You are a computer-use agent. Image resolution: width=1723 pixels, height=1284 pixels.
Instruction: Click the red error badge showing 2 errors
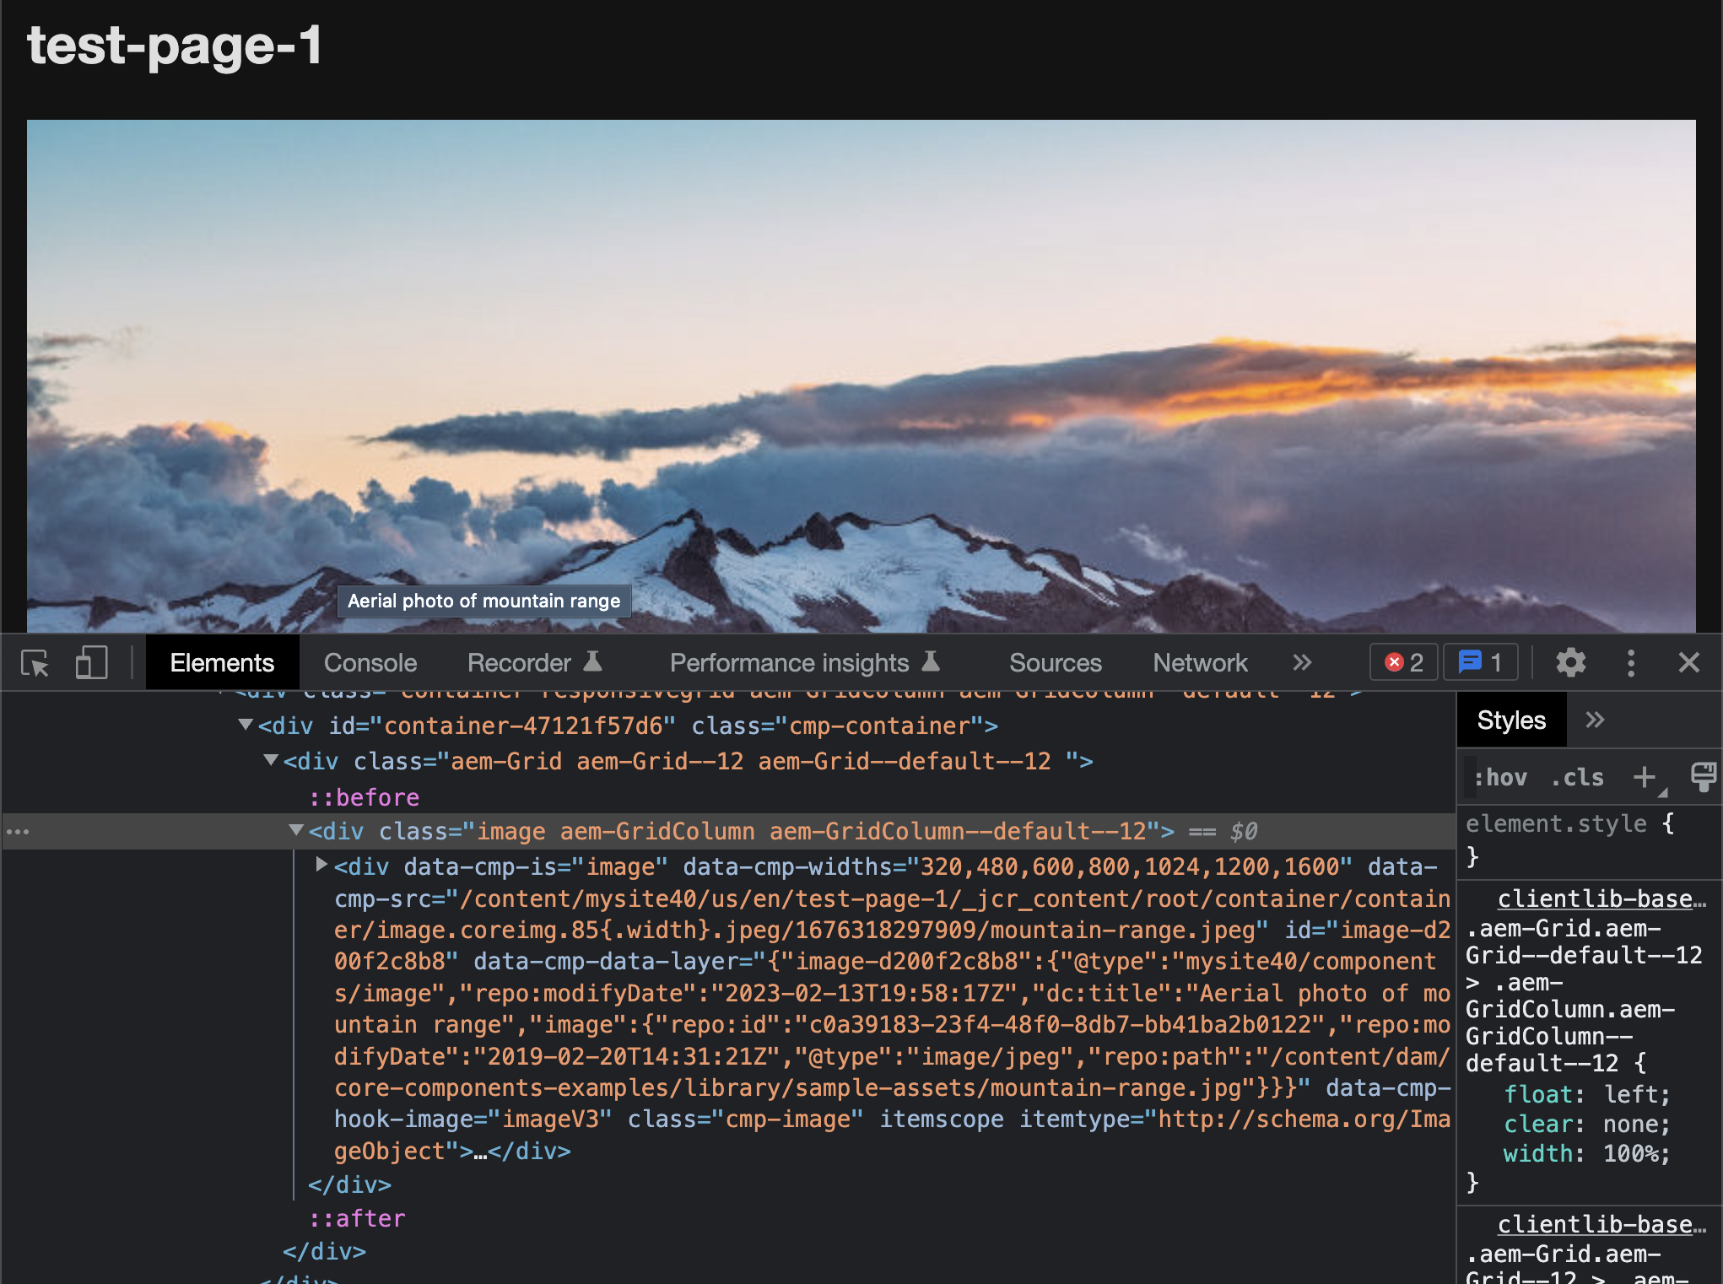1402,662
